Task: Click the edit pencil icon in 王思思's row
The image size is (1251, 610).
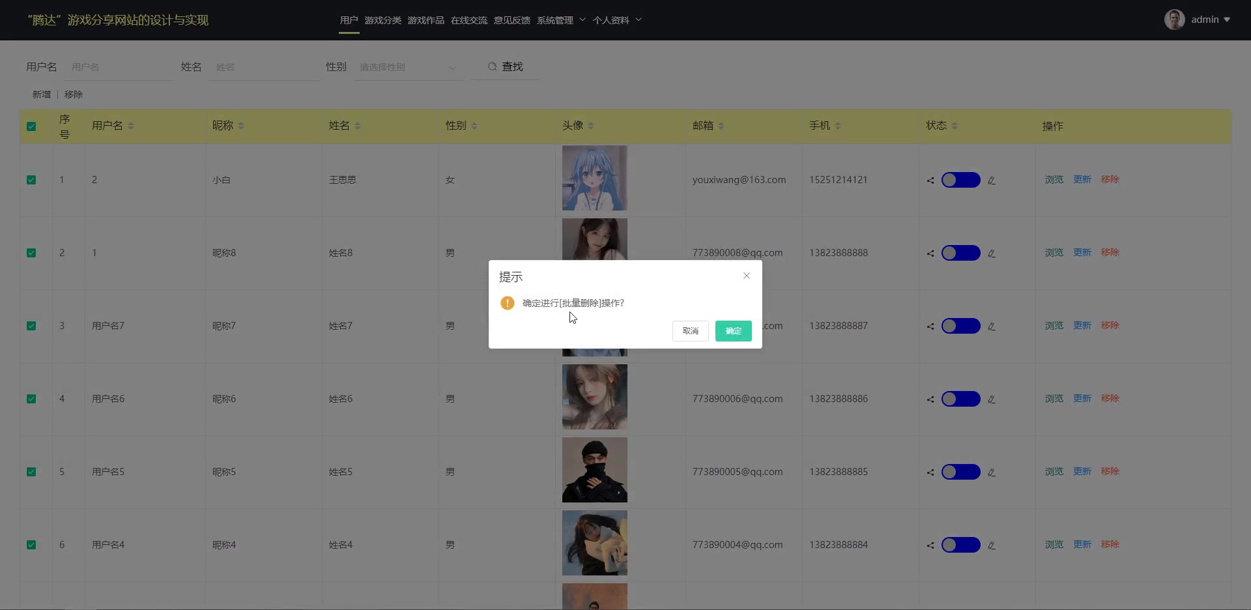Action: point(991,181)
